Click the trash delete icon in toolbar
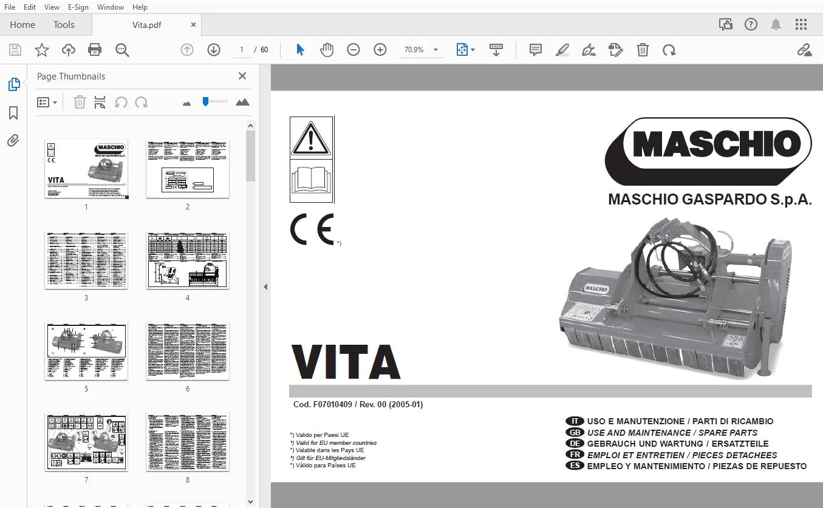823x508 pixels. click(643, 50)
